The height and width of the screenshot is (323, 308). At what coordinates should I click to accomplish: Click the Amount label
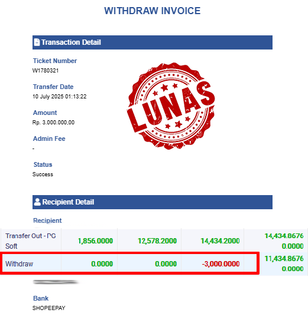pos(45,113)
